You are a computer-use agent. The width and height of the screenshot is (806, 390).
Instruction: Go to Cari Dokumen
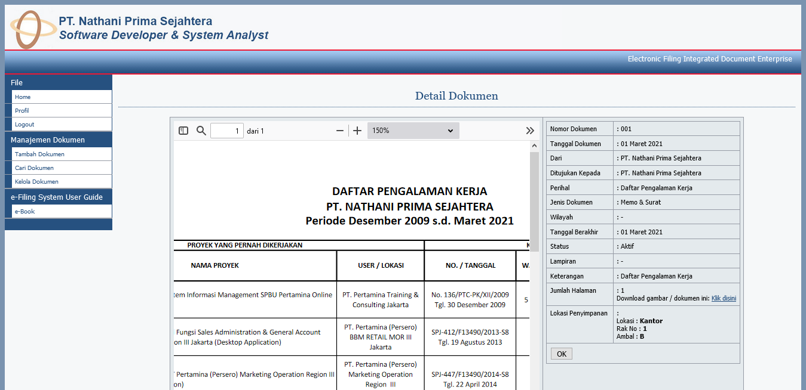point(62,168)
